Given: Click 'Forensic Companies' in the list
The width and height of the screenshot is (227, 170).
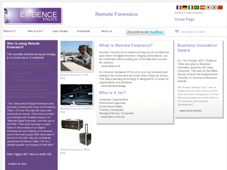Looking at the screenshot, I should coord(111,110).
